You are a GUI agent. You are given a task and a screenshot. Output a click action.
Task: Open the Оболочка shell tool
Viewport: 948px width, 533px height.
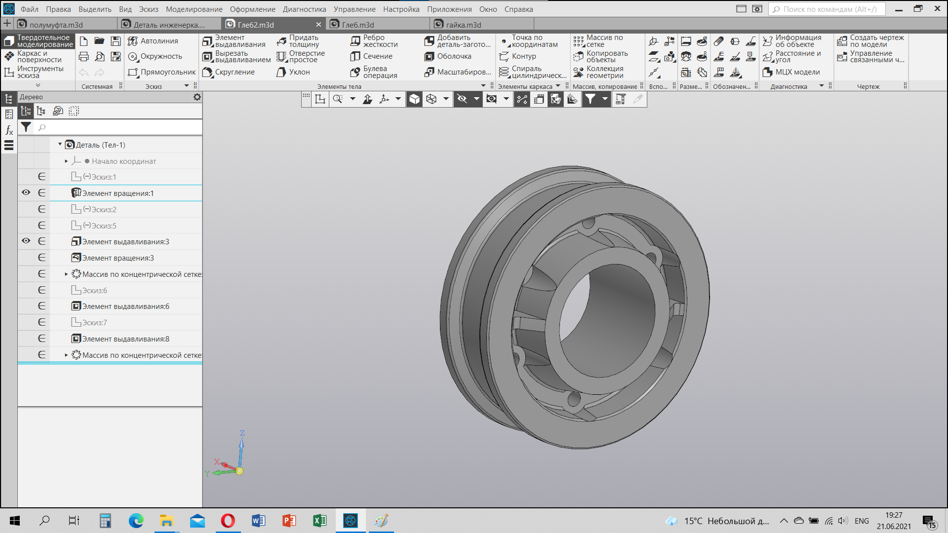448,56
